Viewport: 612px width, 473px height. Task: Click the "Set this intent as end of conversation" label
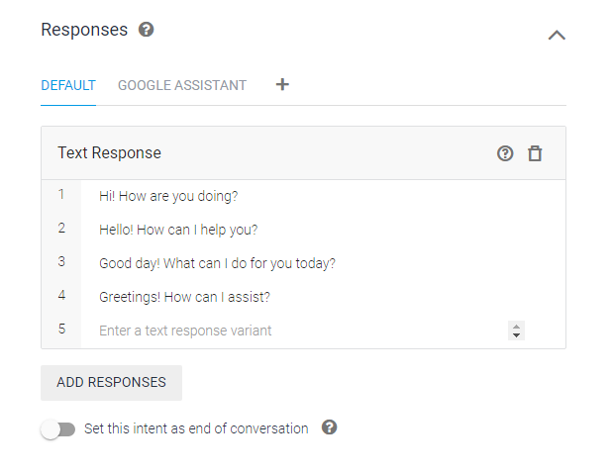pos(196,428)
